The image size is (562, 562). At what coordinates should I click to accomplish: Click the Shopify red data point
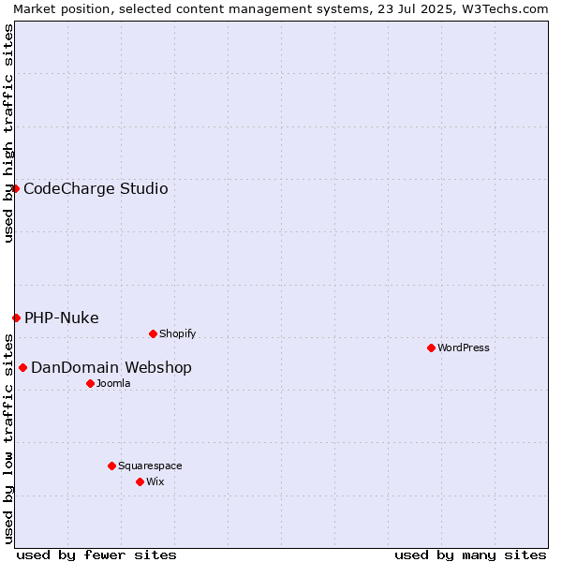pos(153,334)
